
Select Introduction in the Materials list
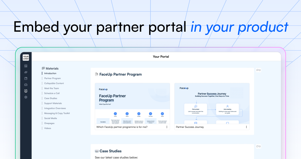(x=50, y=73)
